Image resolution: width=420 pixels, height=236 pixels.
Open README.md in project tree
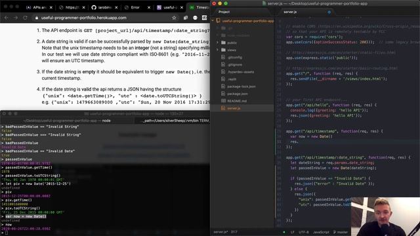tap(237, 101)
